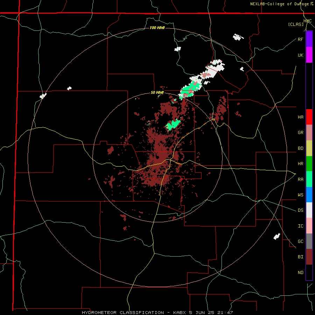Click the IC pink legend swatch

point(309,226)
